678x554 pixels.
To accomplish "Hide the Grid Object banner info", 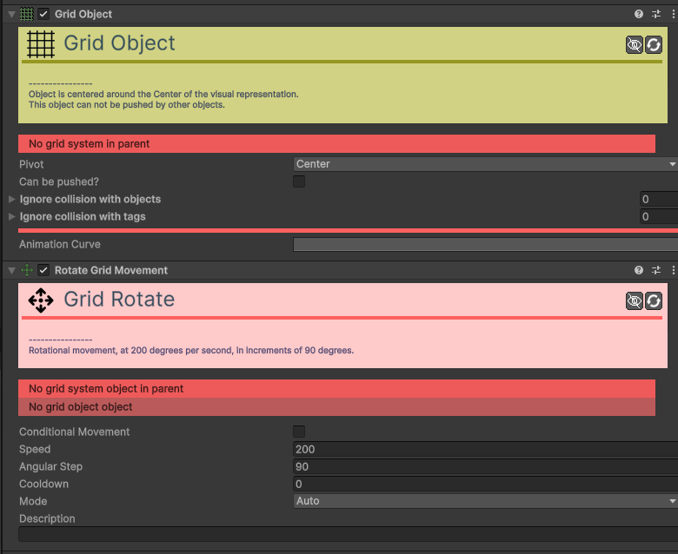I will (x=635, y=45).
